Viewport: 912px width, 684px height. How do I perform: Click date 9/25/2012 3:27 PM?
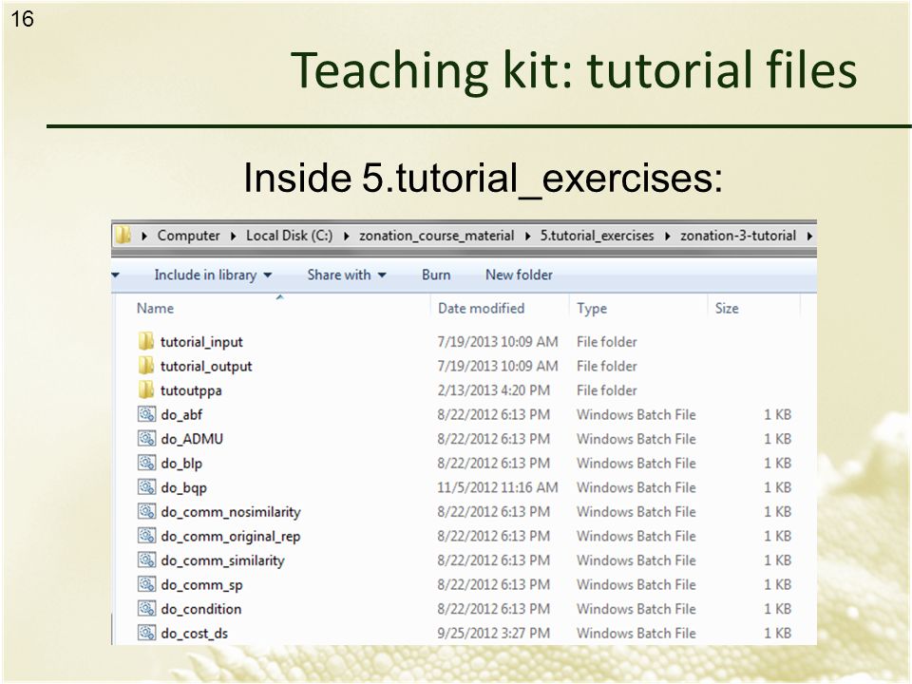click(493, 633)
